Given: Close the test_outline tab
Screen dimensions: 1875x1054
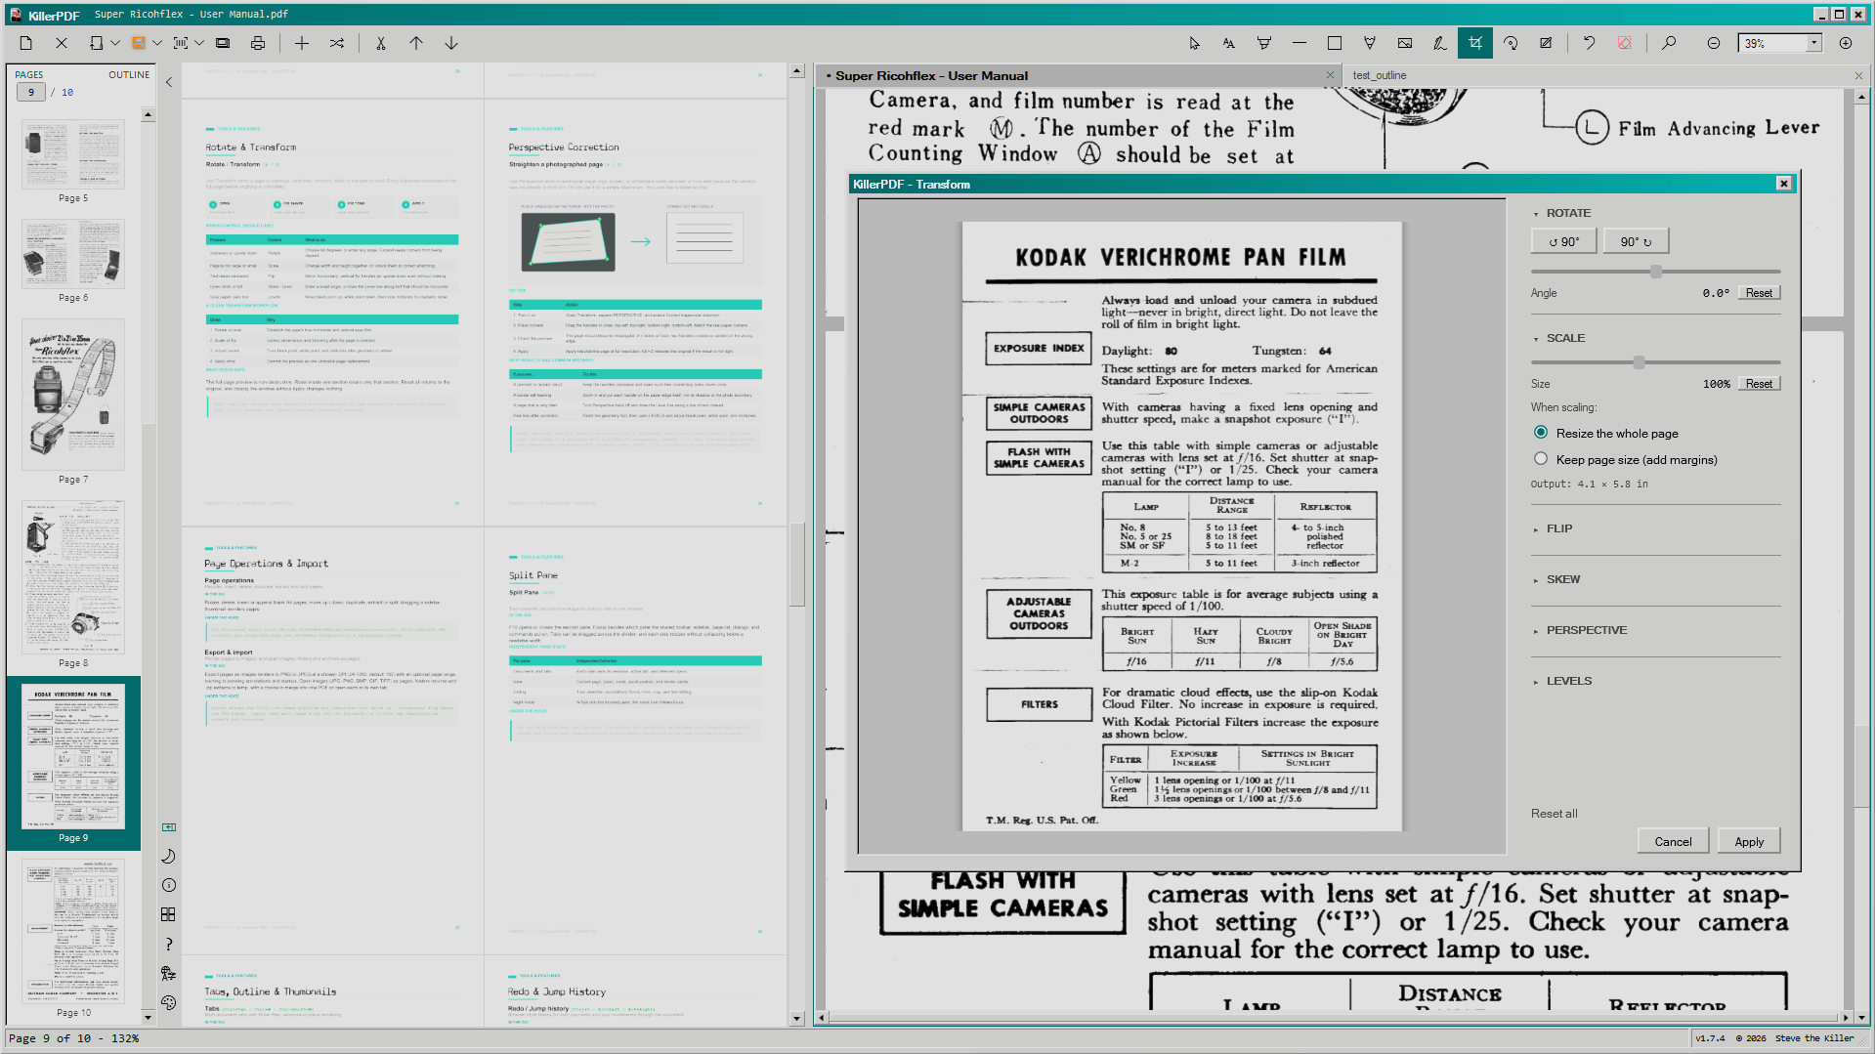Looking at the screenshot, I should pos(1858,75).
